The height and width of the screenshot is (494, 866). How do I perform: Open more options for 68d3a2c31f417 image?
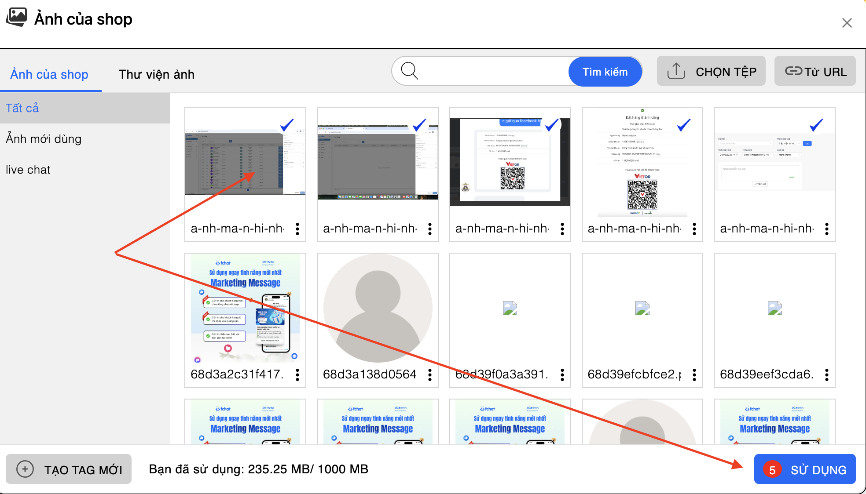(x=297, y=374)
